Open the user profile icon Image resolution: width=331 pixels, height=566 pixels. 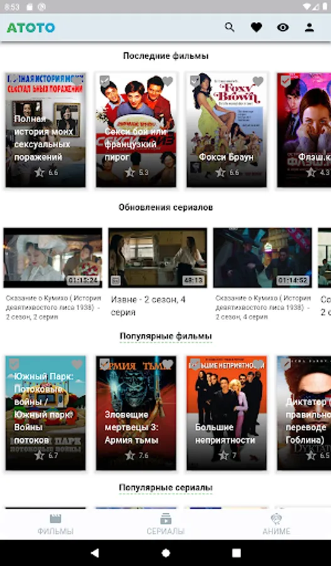310,28
